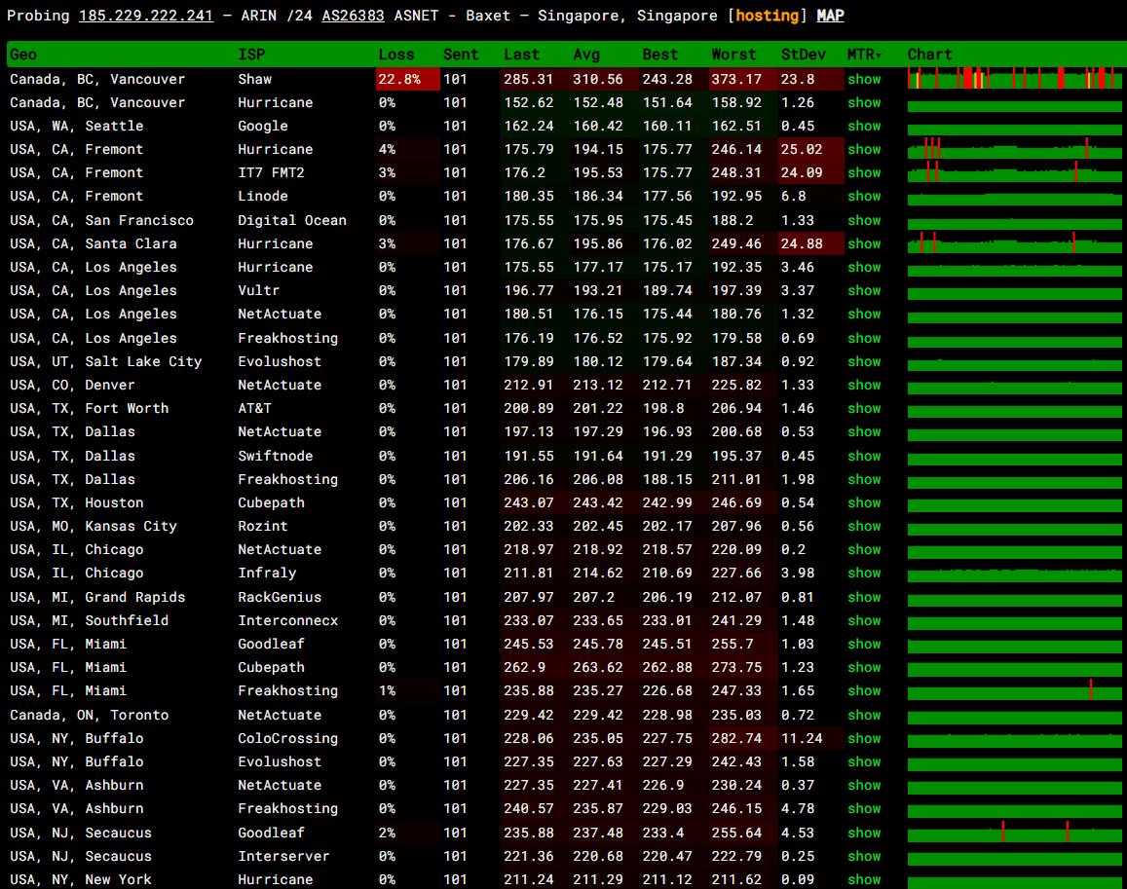The width and height of the screenshot is (1127, 889).
Task: Show MTR for Fremont Linode row
Action: click(x=864, y=196)
